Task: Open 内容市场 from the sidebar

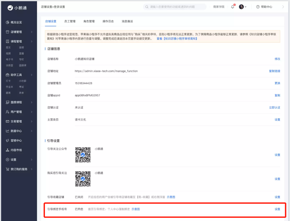Action: 14,150
